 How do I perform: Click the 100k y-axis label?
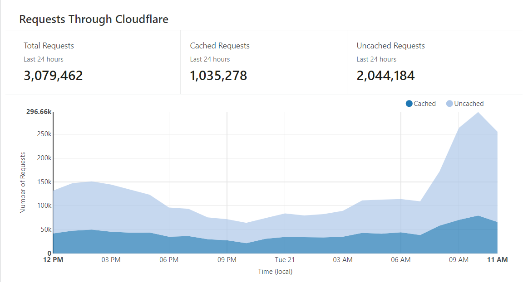click(x=44, y=206)
